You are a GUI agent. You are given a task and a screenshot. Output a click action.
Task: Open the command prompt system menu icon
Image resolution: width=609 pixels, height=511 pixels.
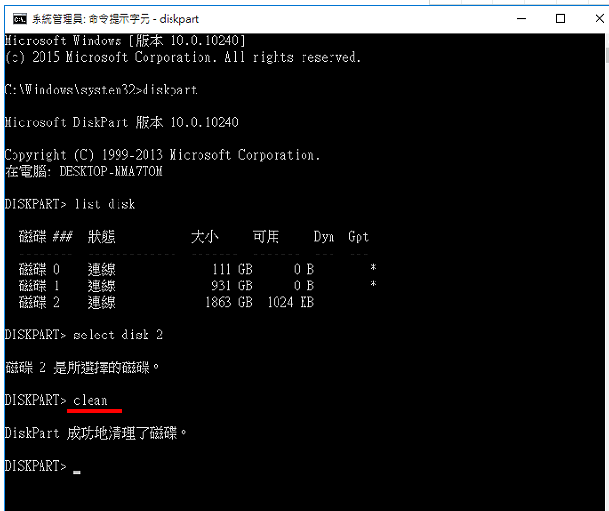pos(20,18)
